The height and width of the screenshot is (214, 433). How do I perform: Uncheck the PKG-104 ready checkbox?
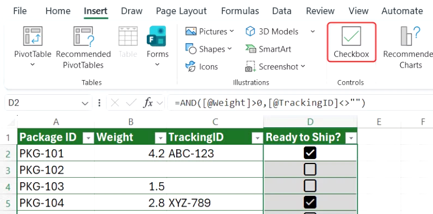[310, 203]
